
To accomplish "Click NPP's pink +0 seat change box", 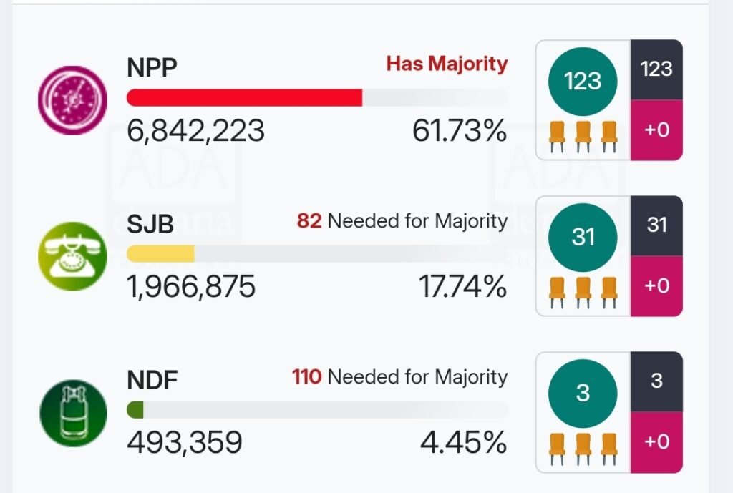I will click(x=656, y=130).
